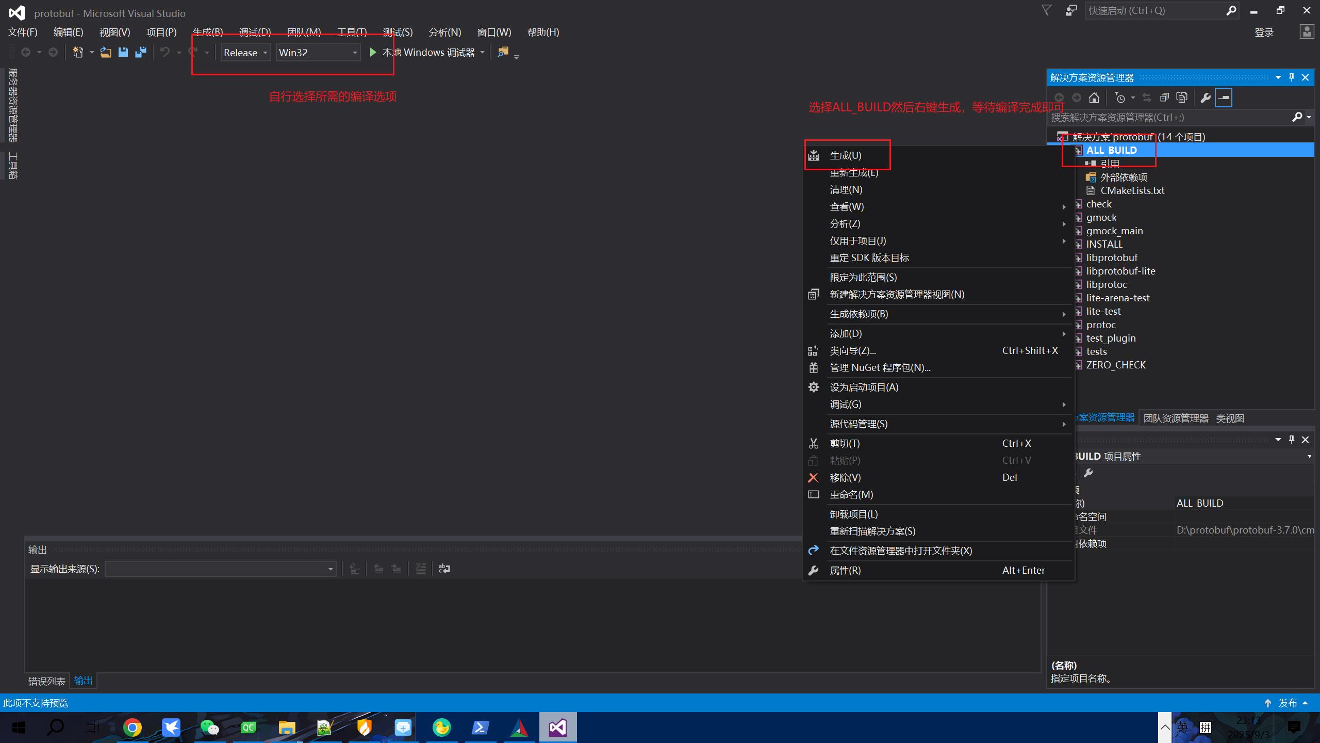Viewport: 1320px width, 743px height.
Task: Click Quick Launch search magnifier icon
Action: point(1231,10)
